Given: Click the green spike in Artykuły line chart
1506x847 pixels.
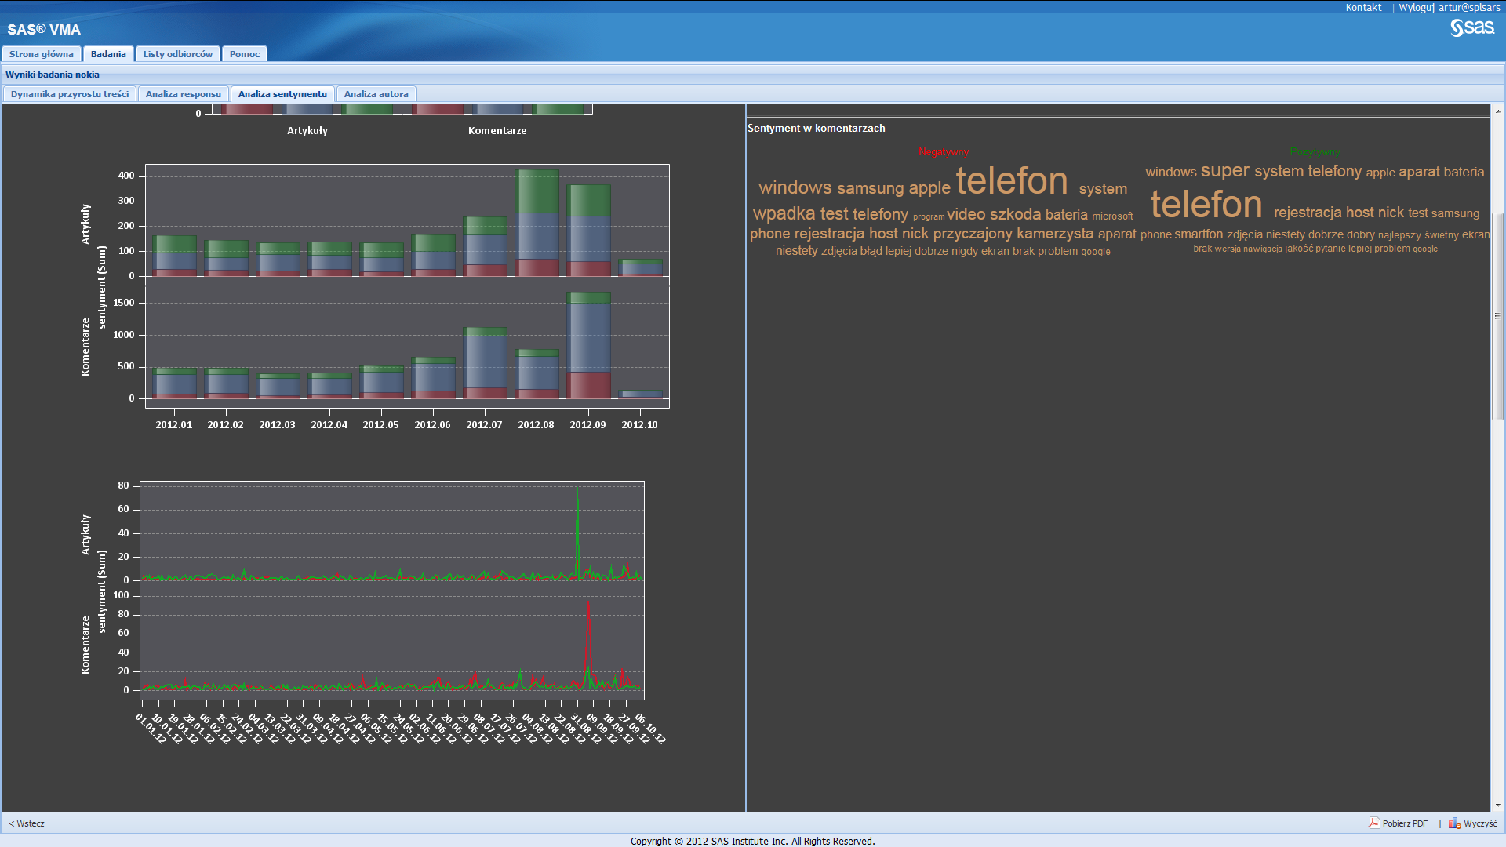Looking at the screenshot, I should coord(578,533).
